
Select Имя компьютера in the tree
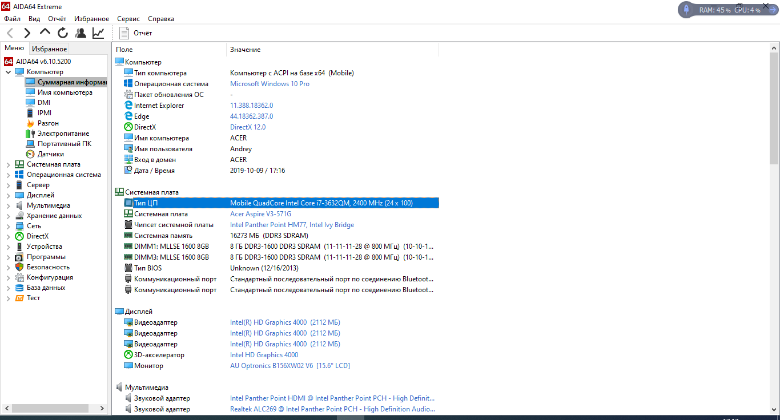point(65,92)
